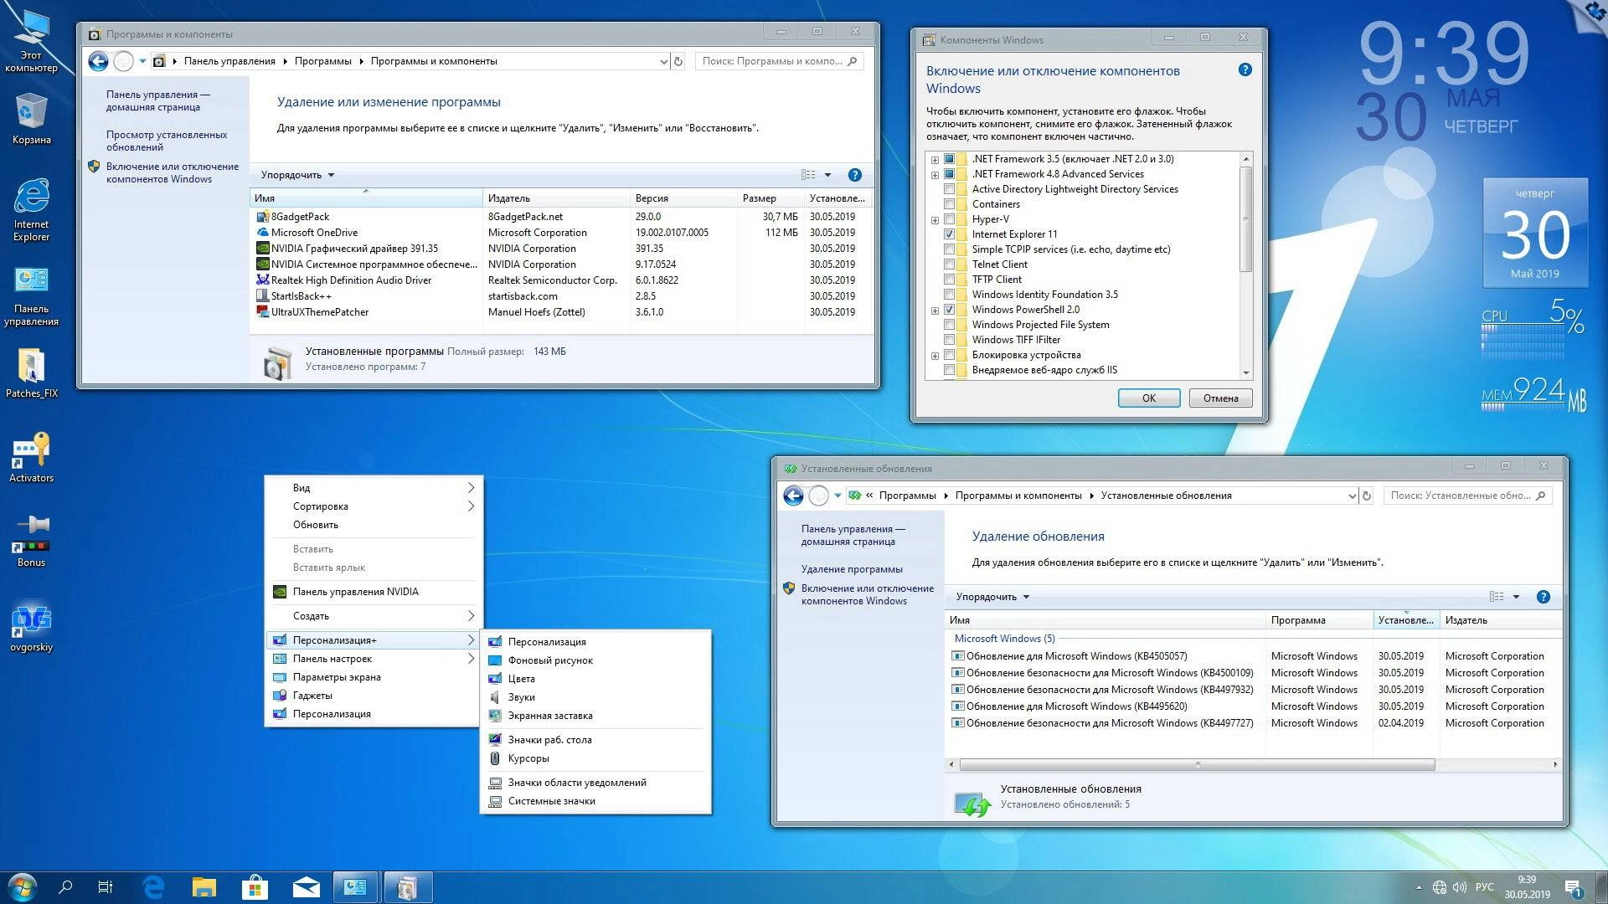Open the Упорядочить dropdown menu

point(295,175)
